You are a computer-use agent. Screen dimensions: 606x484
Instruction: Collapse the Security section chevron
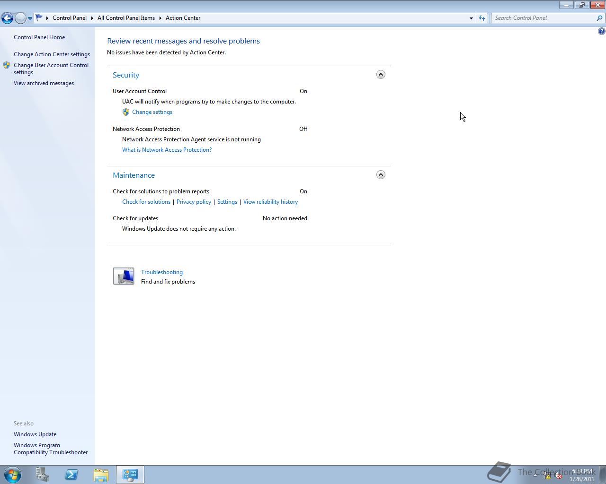pos(381,75)
